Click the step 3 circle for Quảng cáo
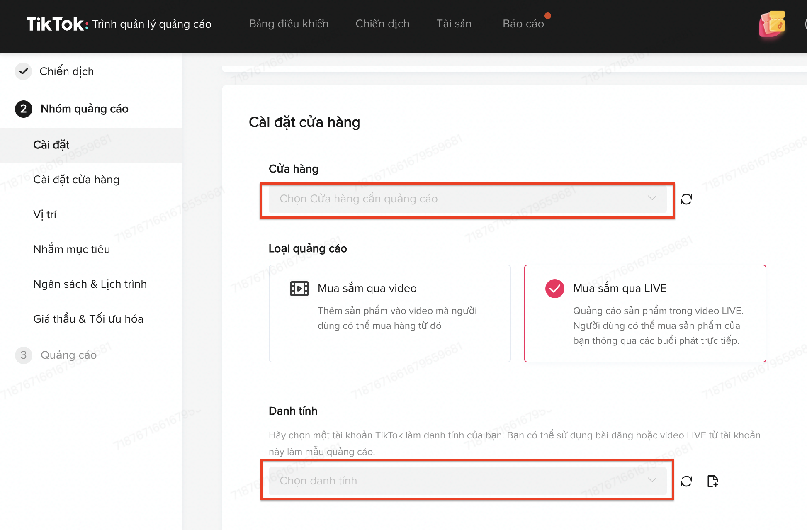The height and width of the screenshot is (530, 807). (x=24, y=355)
